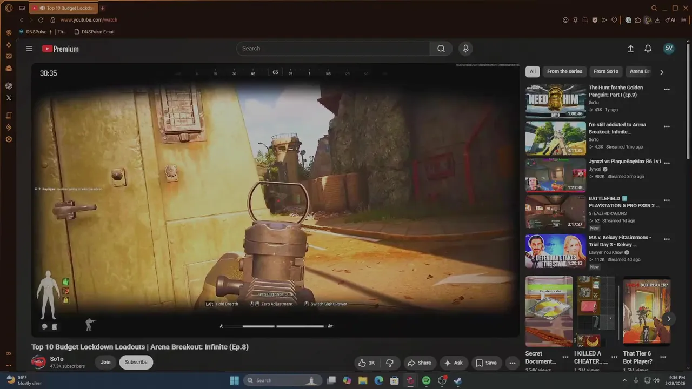Open the Opera AI assistant button

(670, 20)
